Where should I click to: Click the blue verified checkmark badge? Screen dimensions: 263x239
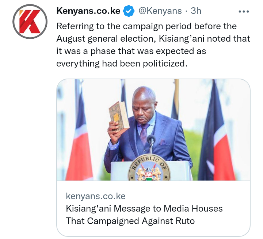[x=129, y=11]
